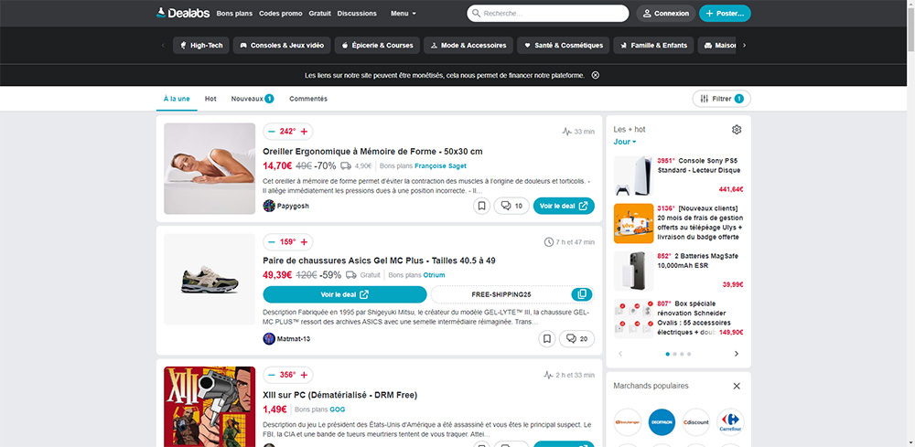Screen dimensions: 915x447
Task: Open the Françoise Saget merchant link
Action: pyautogui.click(x=441, y=166)
